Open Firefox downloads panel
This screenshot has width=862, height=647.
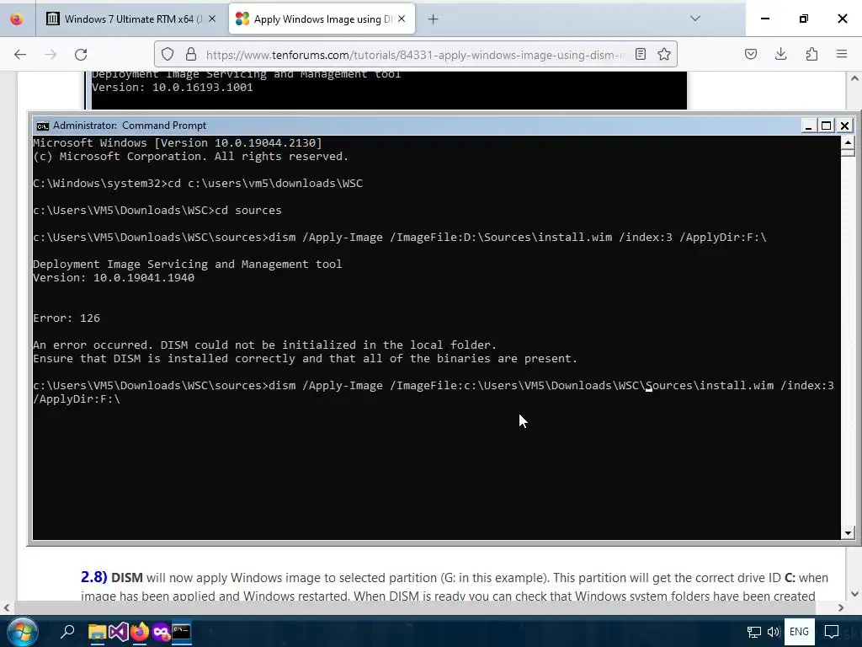[780, 54]
